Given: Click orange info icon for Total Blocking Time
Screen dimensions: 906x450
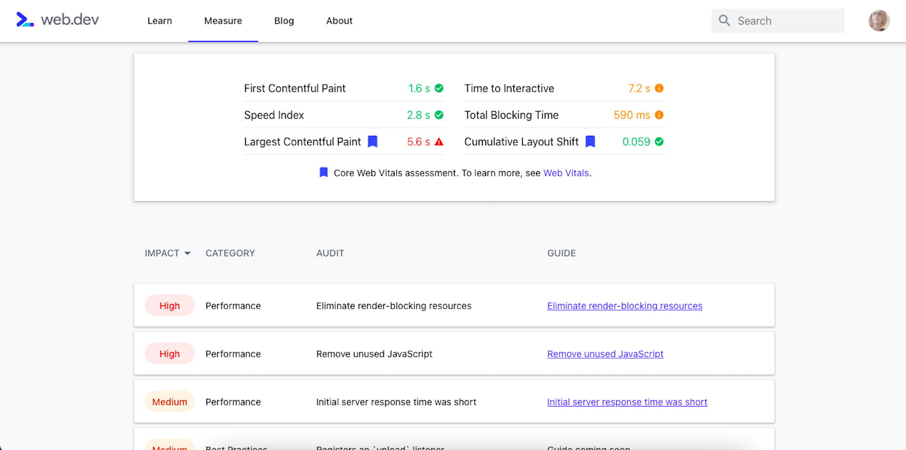Looking at the screenshot, I should coord(659,115).
